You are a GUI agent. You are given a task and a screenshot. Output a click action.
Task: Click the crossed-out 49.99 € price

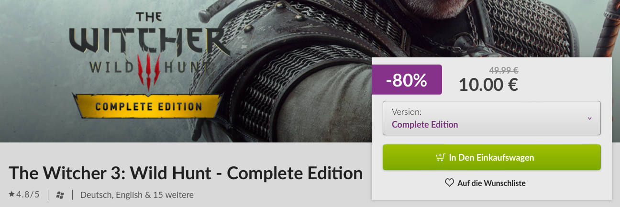[504, 71]
